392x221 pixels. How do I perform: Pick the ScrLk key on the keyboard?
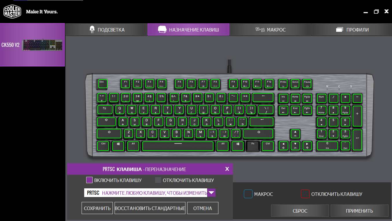pyautogui.click(x=295, y=84)
